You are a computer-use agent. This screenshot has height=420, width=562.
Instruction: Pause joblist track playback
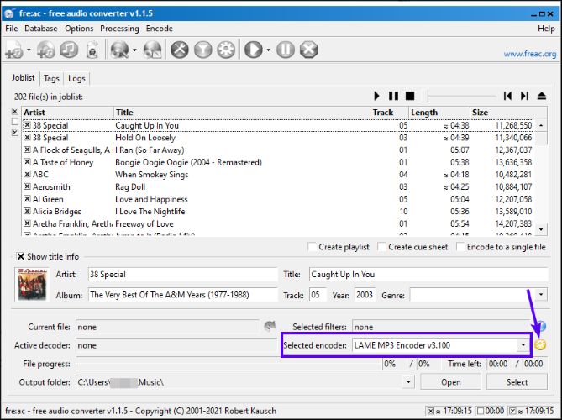coord(393,96)
